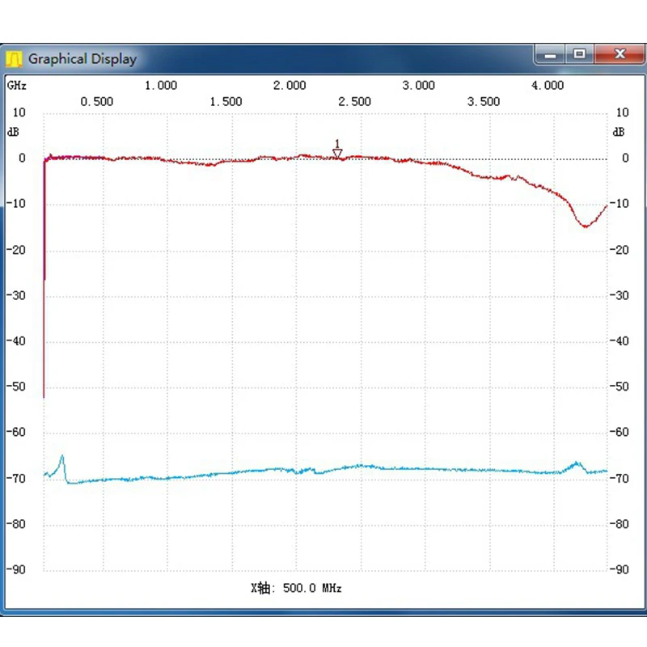Click the right dB unit label
This screenshot has height=647, width=647.
click(619, 132)
